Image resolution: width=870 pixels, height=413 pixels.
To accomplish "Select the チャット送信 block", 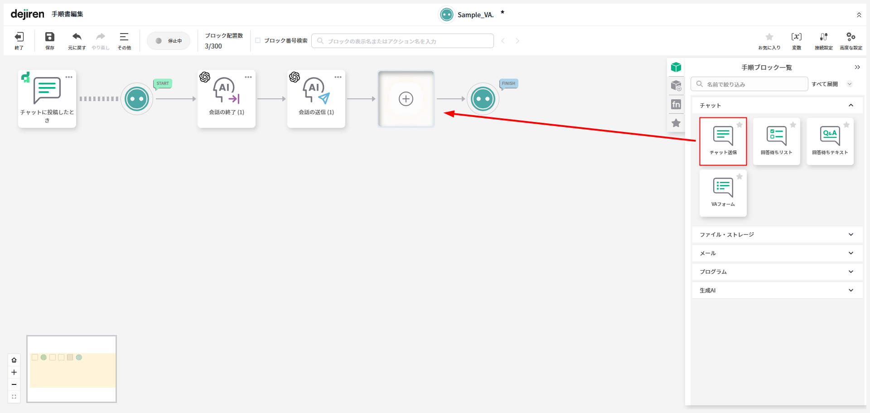I will click(723, 141).
